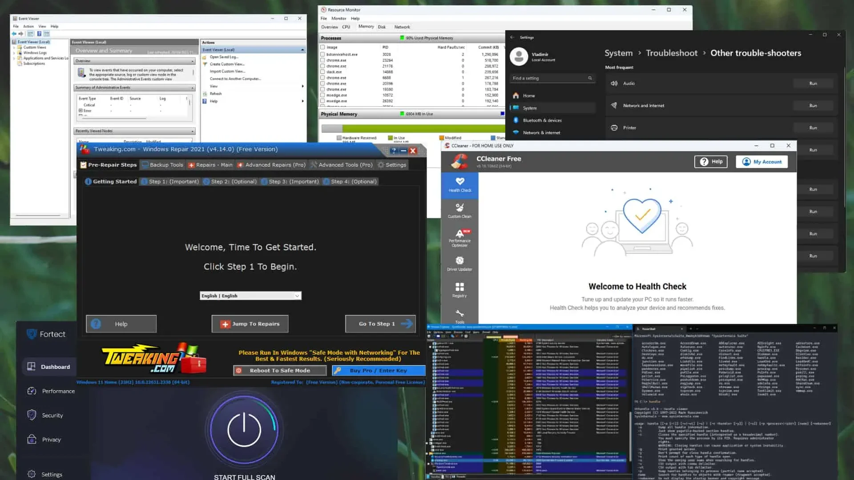
Task: Expand the Error event type row
Action: [x=81, y=111]
